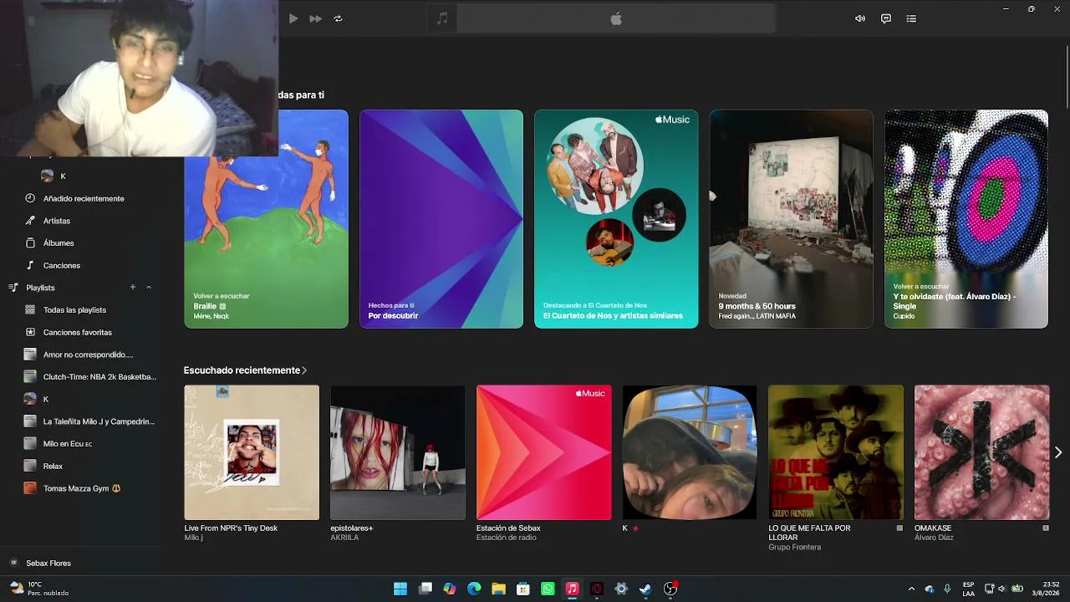Open File Explorer from the taskbar
The image size is (1070, 602).
coord(499,589)
